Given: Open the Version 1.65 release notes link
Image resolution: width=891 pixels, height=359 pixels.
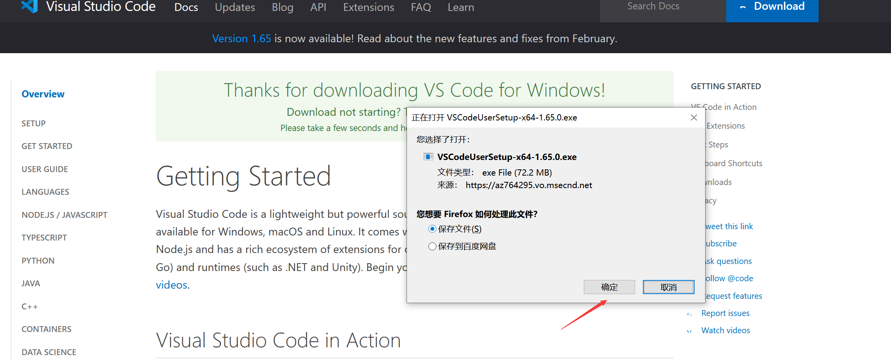Looking at the screenshot, I should point(241,38).
